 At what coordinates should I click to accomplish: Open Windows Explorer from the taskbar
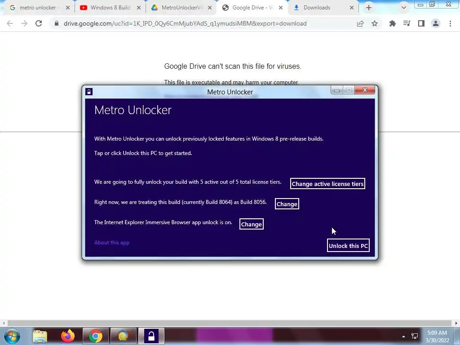point(40,336)
